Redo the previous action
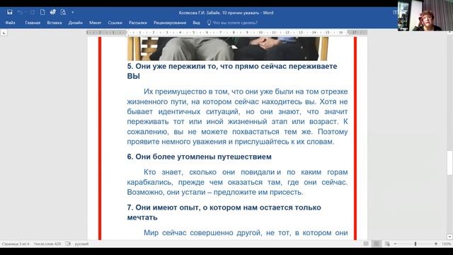453x255 pixels. click(x=33, y=12)
